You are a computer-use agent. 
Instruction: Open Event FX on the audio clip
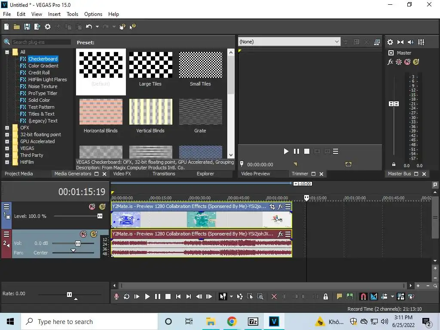click(x=280, y=234)
